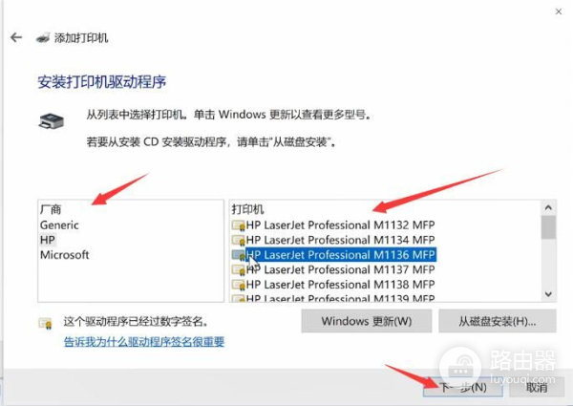Click the large printer icon beside the instructions
The image size is (573, 406).
[52, 121]
